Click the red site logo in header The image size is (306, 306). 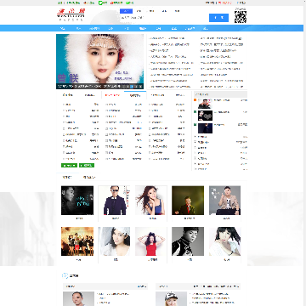point(71,14)
